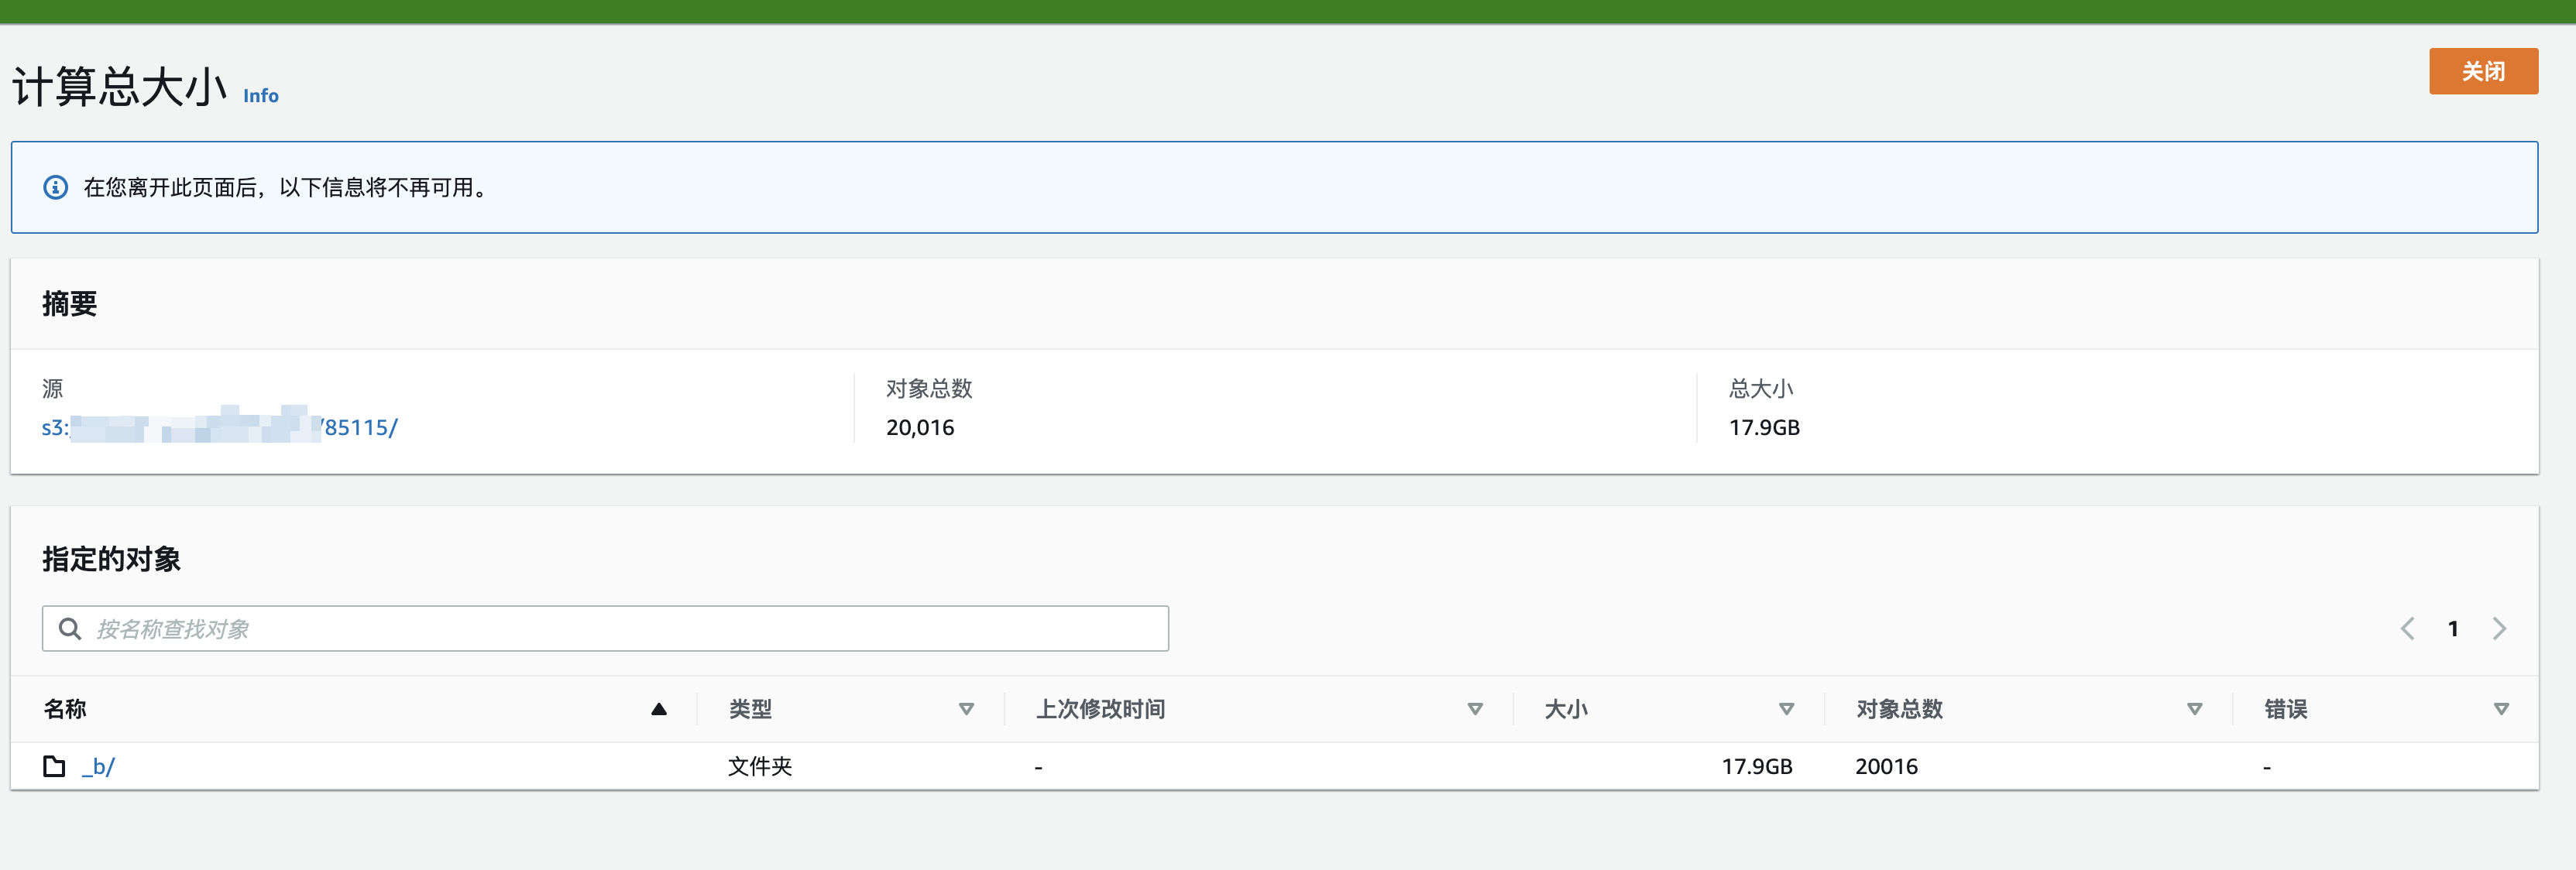Open the _b/ folder link
This screenshot has width=2576, height=870.
tap(100, 766)
